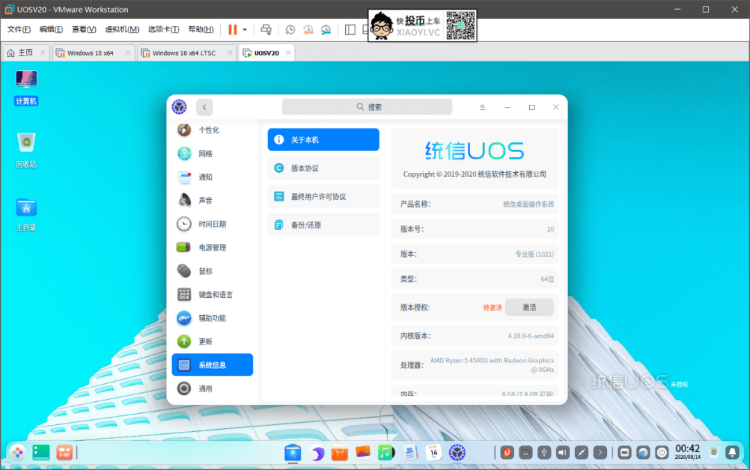Image resolution: width=750 pixels, height=470 pixels.
Task: Go back in Control Center
Action: (204, 107)
